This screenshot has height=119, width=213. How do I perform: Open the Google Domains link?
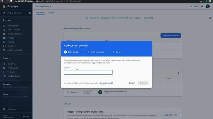(106, 83)
